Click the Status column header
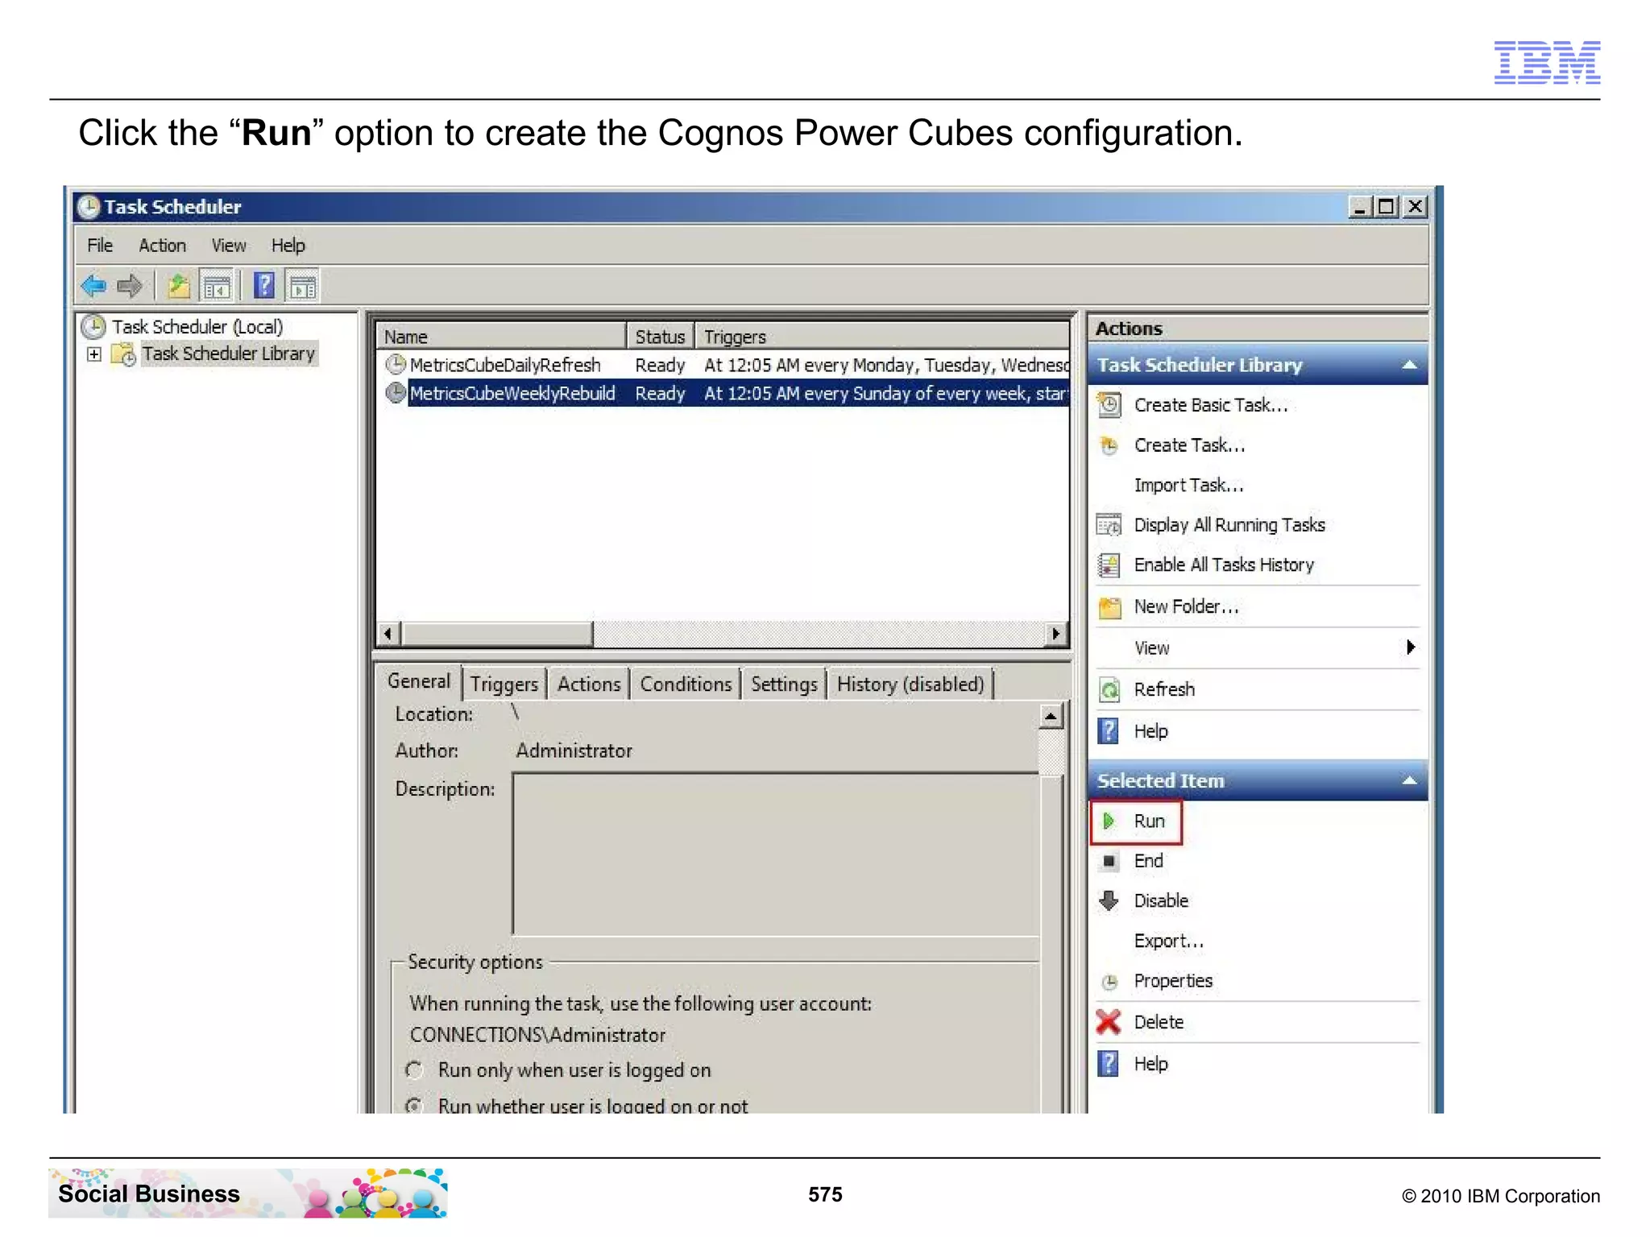Image resolution: width=1650 pixels, height=1237 pixels. pyautogui.click(x=661, y=337)
